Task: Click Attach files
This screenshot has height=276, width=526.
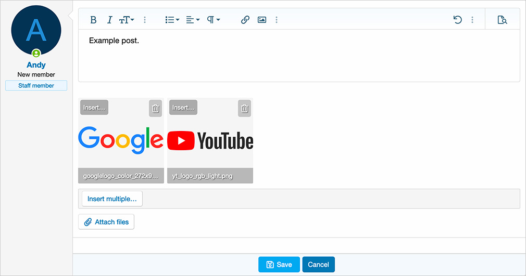Action: [x=106, y=222]
